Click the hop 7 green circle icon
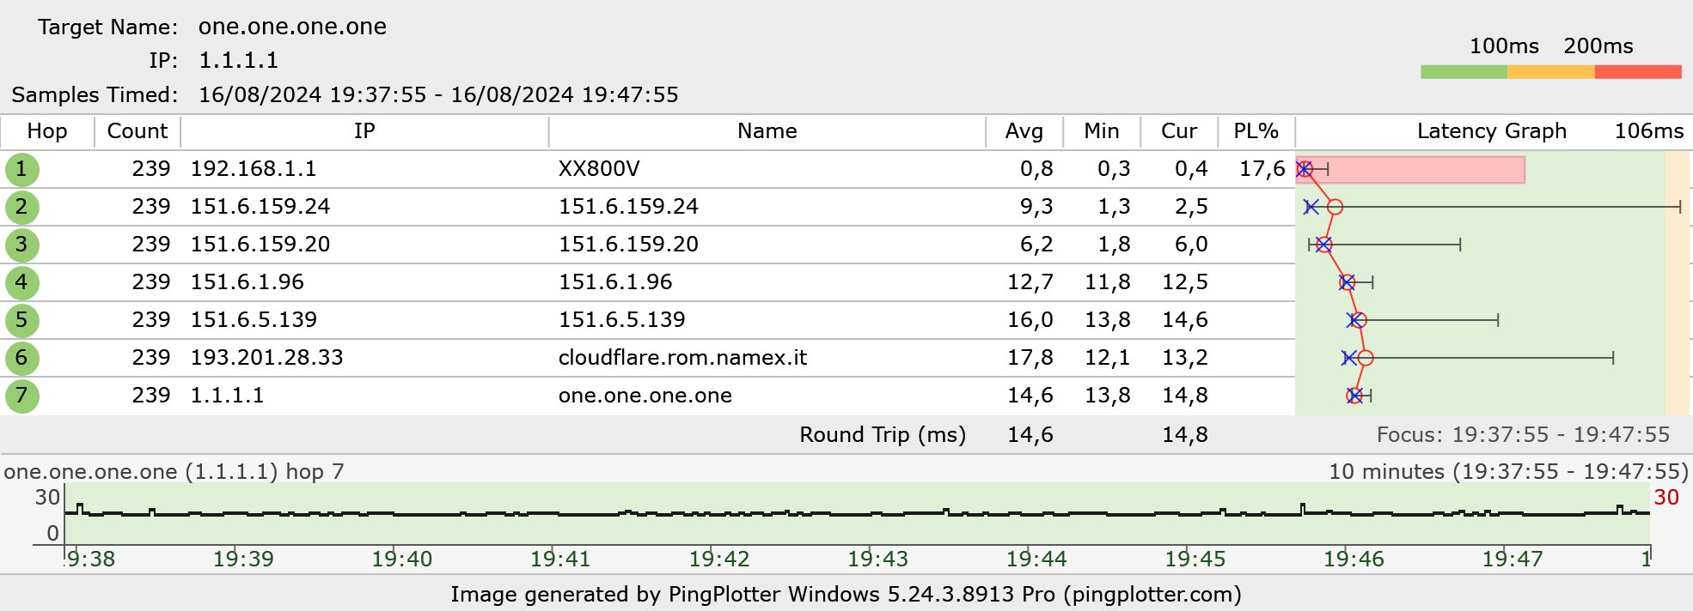The height and width of the screenshot is (611, 1693). [x=21, y=396]
